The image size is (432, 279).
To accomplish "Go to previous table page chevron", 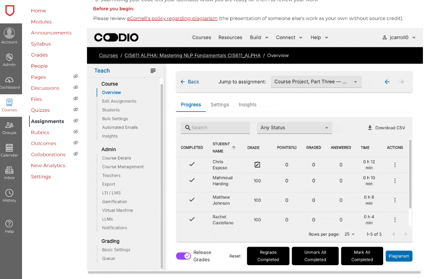I will [394, 234].
